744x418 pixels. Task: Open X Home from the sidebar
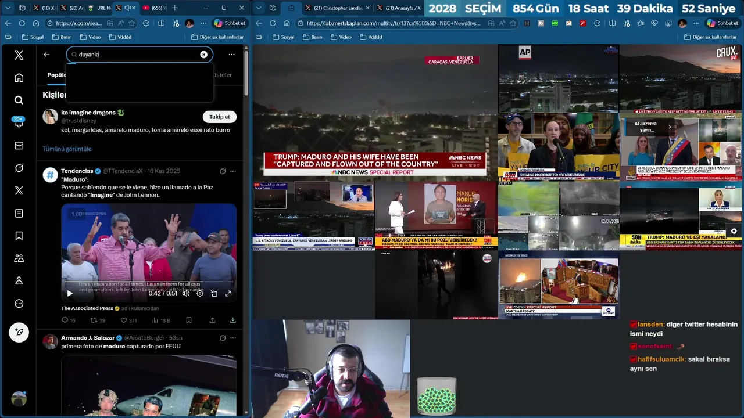pos(19,78)
